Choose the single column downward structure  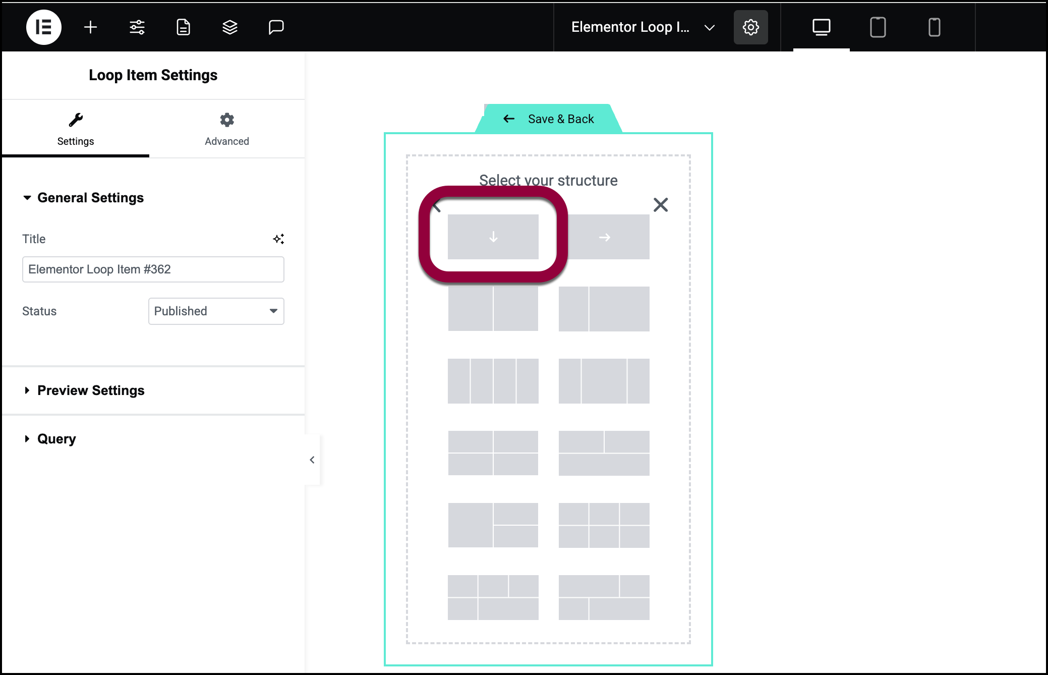pos(493,237)
